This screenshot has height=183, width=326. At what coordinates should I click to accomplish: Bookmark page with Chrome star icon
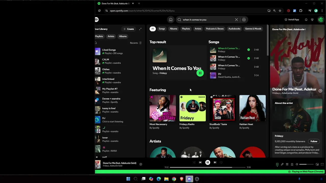click(x=280, y=11)
